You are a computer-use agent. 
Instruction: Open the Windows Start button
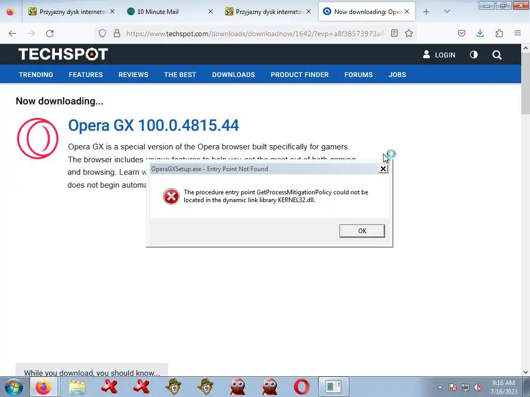pos(14,387)
